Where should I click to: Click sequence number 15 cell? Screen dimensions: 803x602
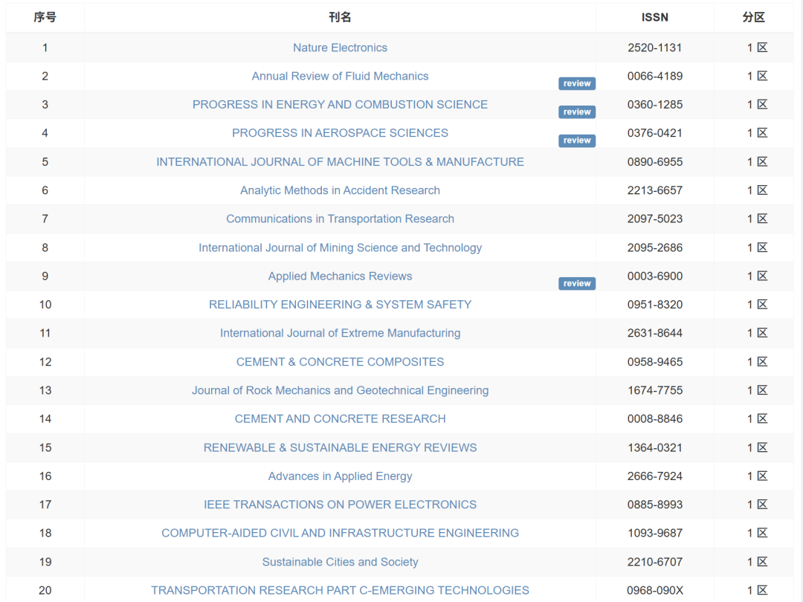tap(45, 447)
